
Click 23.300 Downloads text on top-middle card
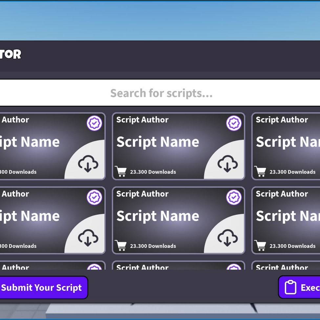coord(153,172)
